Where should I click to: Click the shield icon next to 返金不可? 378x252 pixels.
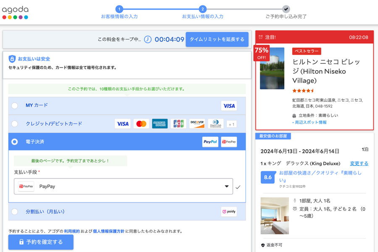click(x=263, y=245)
